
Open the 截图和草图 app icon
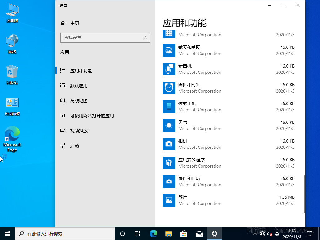[x=169, y=50]
